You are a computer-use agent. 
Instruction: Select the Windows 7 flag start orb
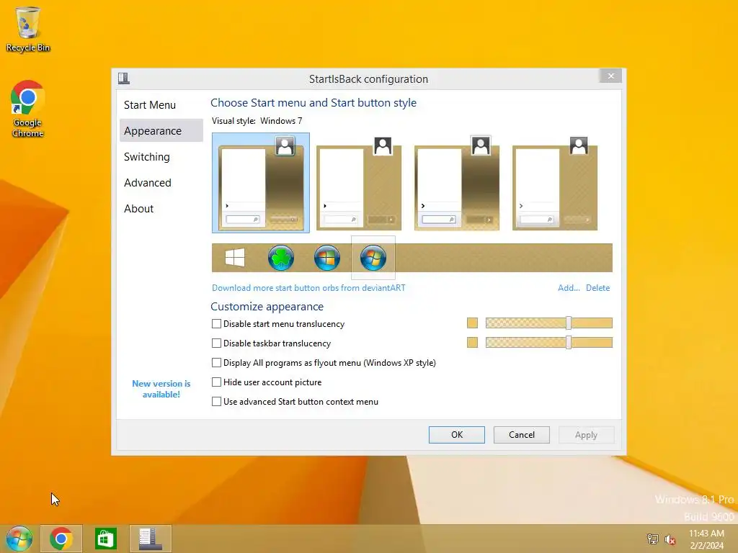pos(373,258)
